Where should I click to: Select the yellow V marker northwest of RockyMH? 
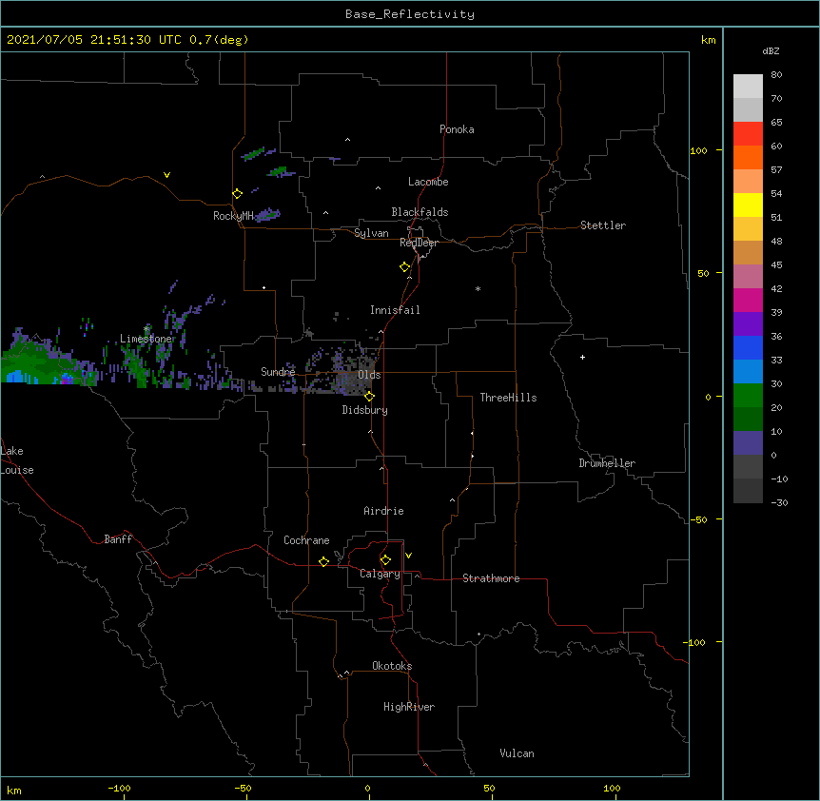click(166, 175)
